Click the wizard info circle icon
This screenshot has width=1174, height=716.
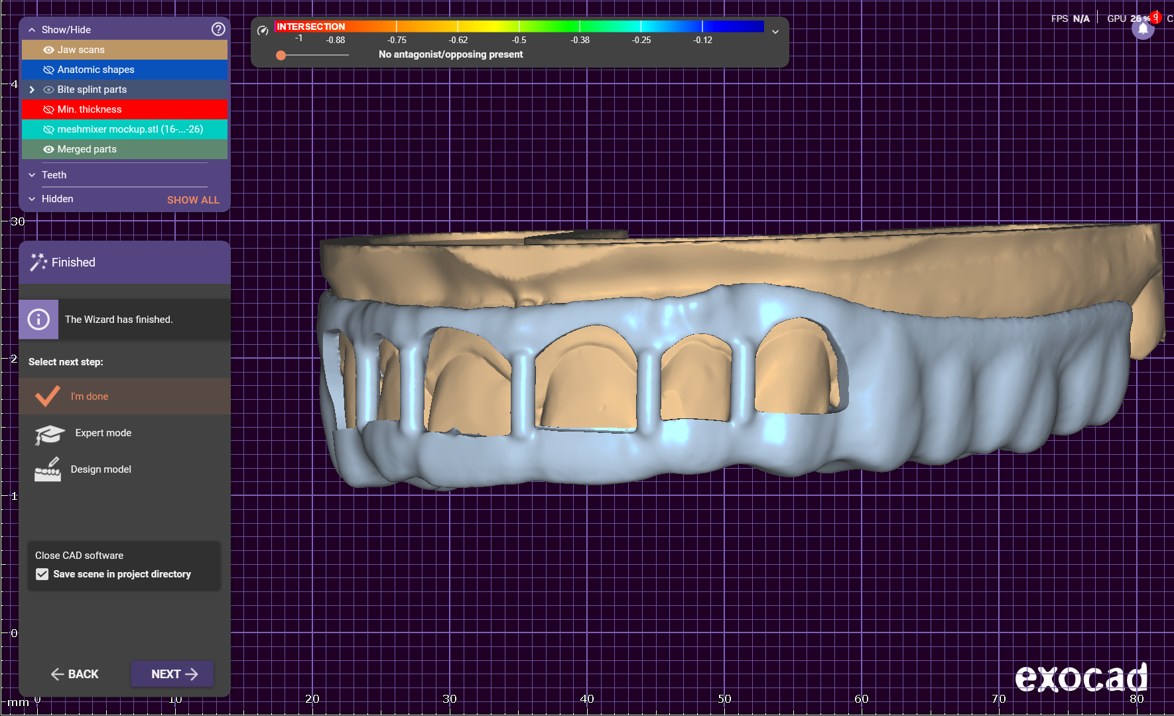[x=38, y=320]
